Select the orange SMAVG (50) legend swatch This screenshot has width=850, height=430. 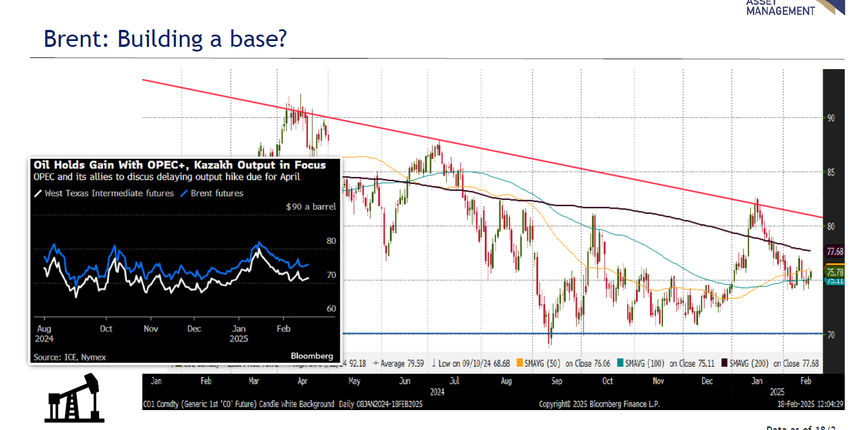pyautogui.click(x=520, y=363)
